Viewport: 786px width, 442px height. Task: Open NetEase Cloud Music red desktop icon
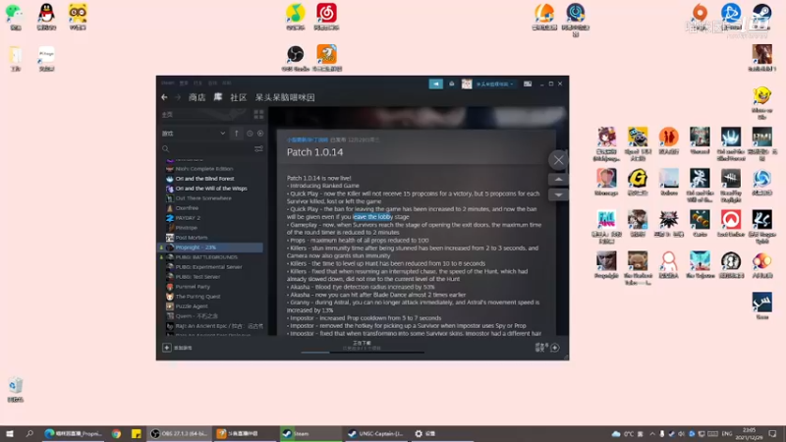coord(326,17)
